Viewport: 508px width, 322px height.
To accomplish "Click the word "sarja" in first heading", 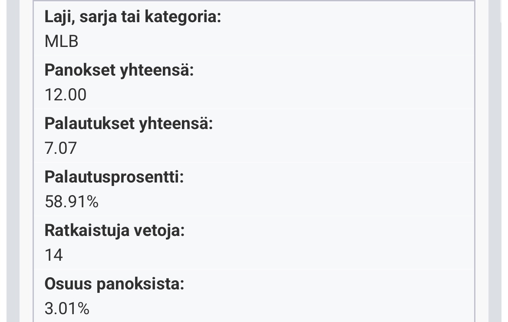I will tap(102, 17).
